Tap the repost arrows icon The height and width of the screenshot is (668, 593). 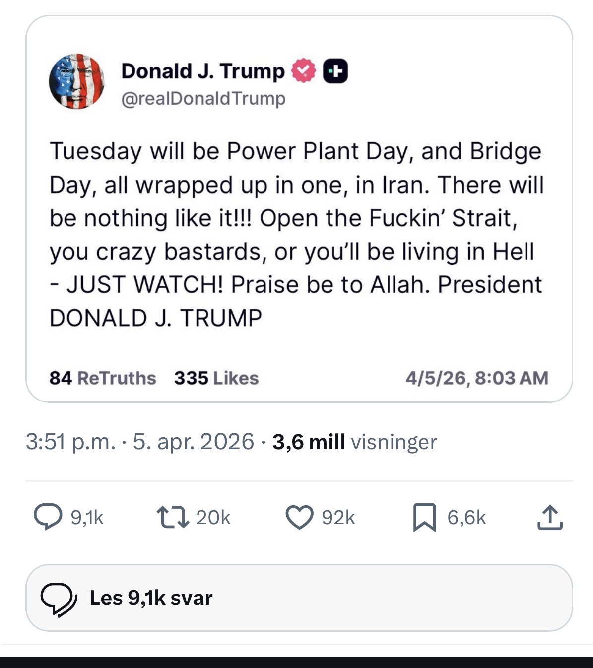172,517
